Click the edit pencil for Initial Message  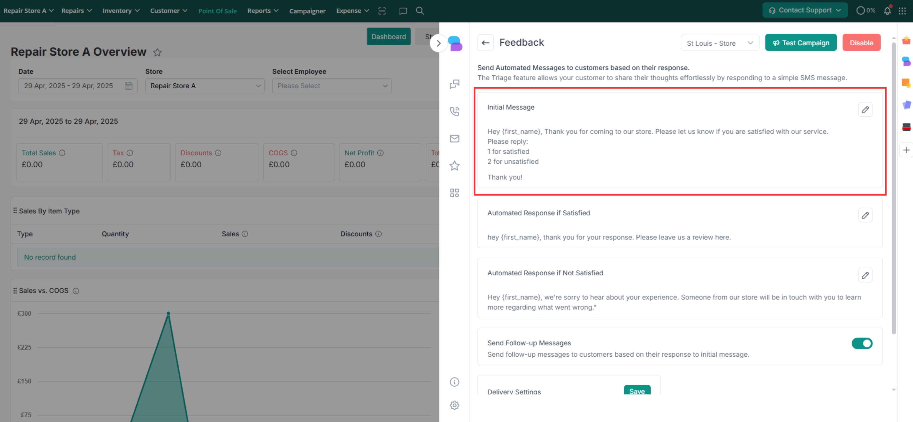[865, 110]
